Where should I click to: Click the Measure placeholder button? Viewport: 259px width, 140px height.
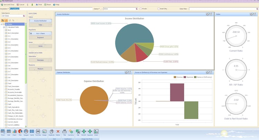pos(40,69)
